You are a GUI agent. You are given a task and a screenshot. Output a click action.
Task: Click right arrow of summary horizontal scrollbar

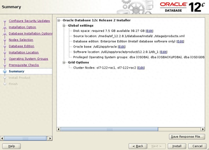click(x=203, y=129)
